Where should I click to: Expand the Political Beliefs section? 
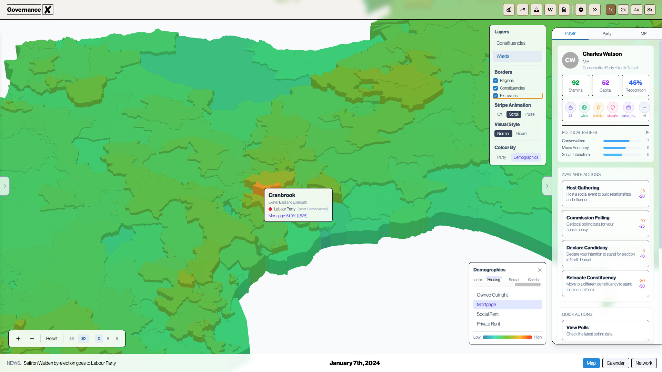(647, 132)
